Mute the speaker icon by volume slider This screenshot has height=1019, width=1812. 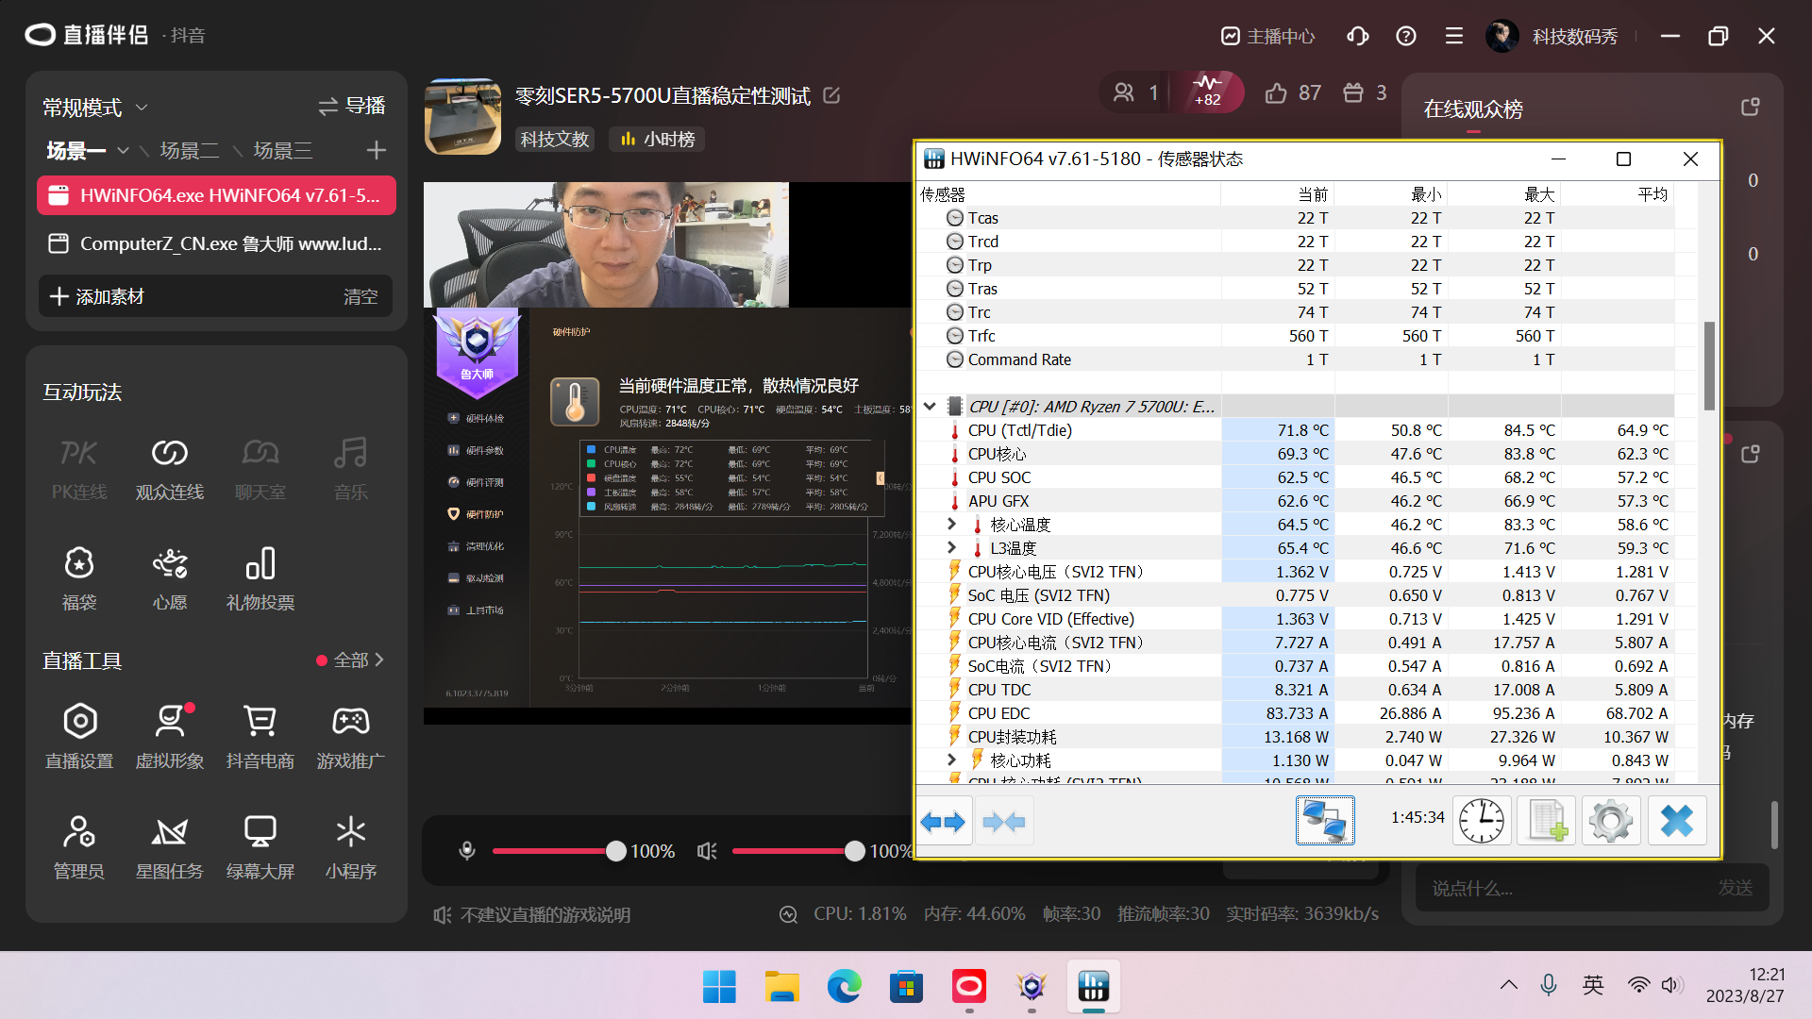click(x=707, y=851)
